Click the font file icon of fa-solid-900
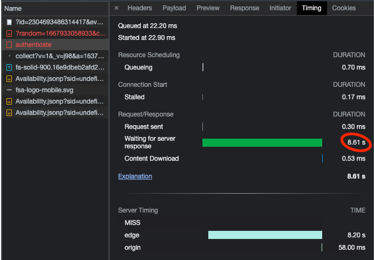 [9, 67]
